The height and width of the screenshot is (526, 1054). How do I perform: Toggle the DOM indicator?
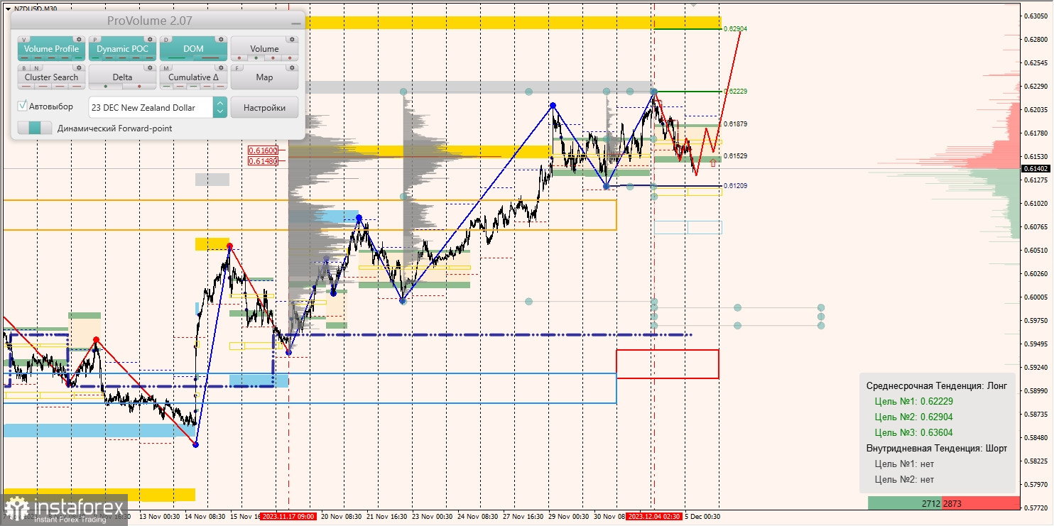[193, 49]
